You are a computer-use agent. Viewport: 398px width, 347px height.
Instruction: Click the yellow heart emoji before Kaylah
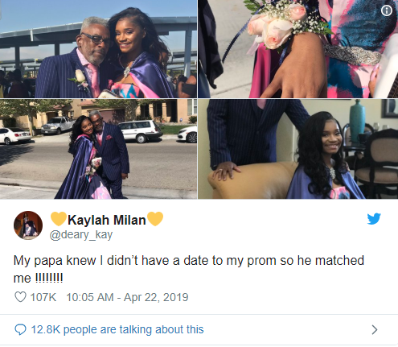point(59,219)
